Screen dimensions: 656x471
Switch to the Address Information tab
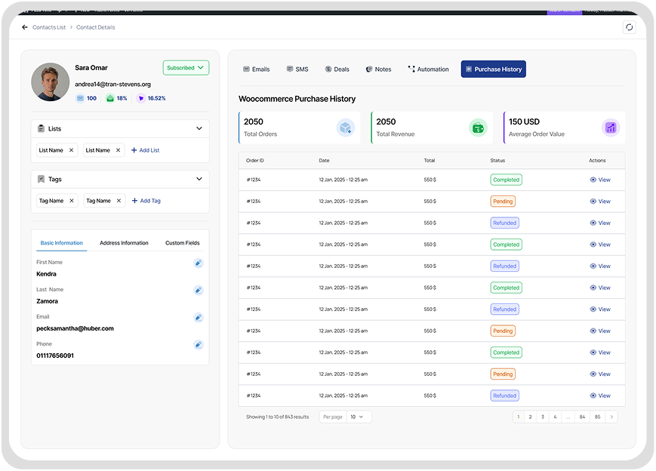[x=124, y=243]
